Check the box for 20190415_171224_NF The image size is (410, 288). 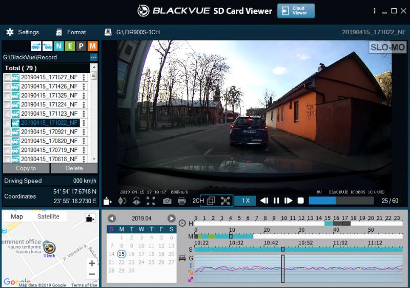pos(7,105)
